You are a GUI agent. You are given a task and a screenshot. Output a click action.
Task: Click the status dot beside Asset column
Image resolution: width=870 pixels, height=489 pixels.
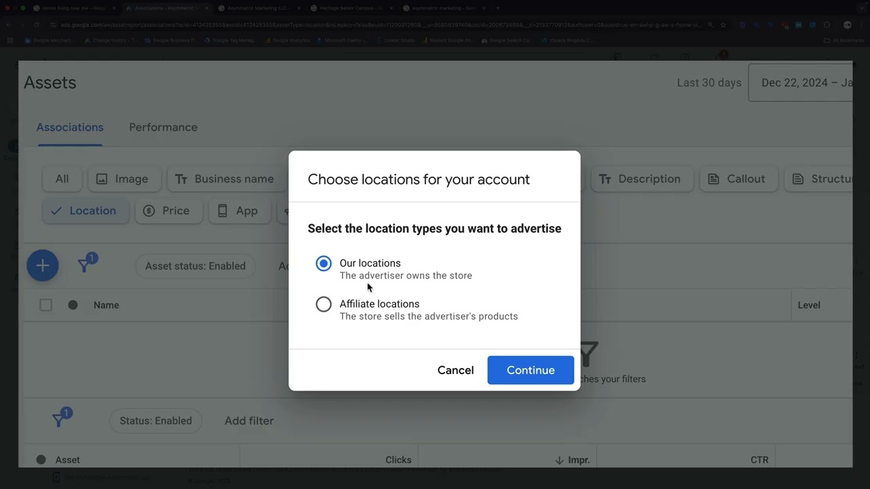click(x=41, y=460)
